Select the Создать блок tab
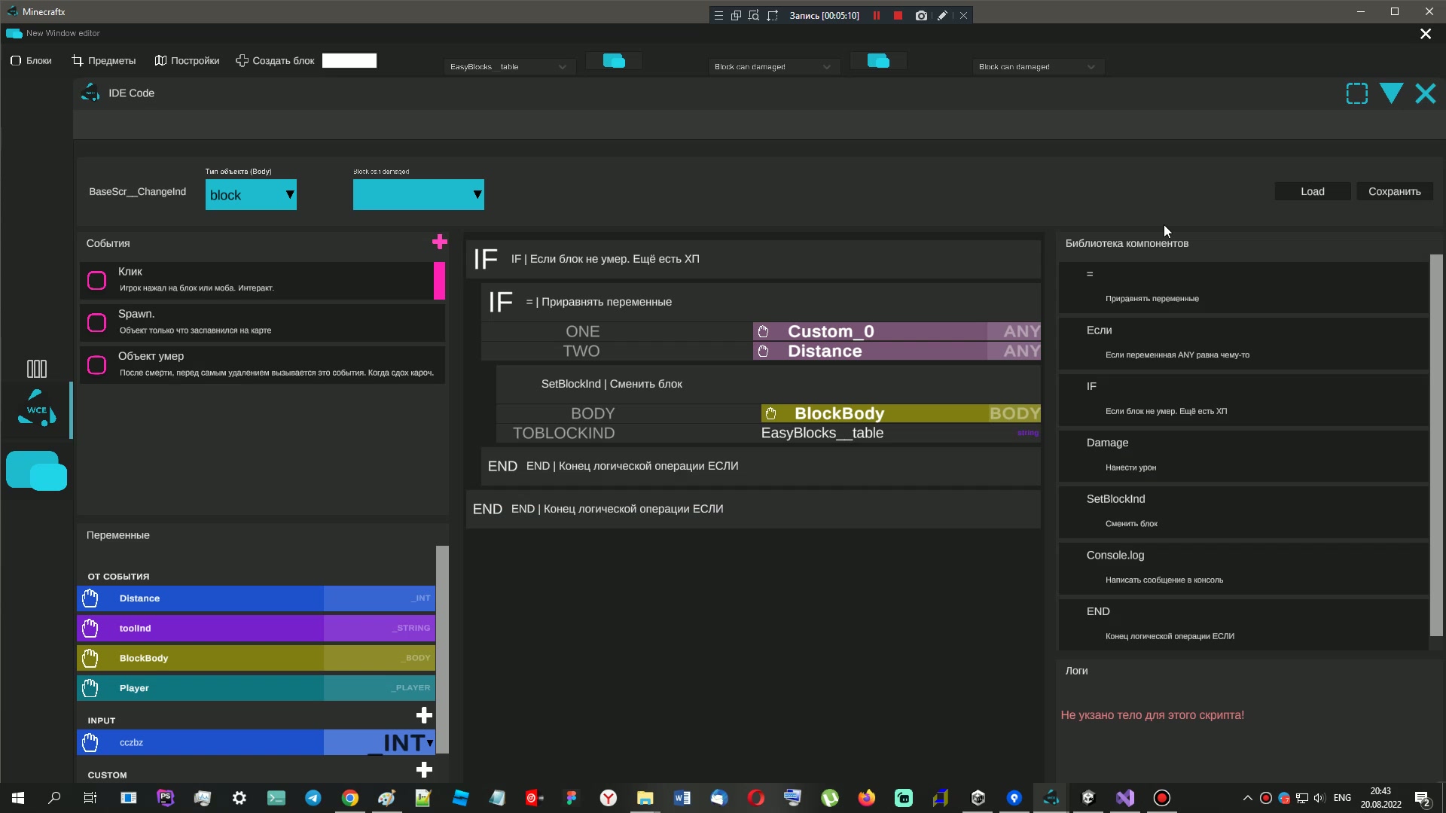Image resolution: width=1446 pixels, height=813 pixels. click(x=275, y=61)
